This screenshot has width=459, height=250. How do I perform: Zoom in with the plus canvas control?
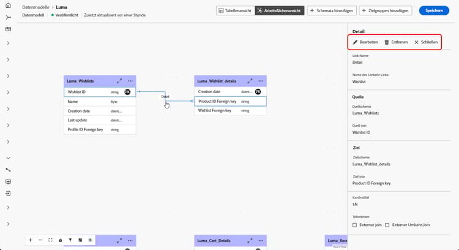coord(31,240)
